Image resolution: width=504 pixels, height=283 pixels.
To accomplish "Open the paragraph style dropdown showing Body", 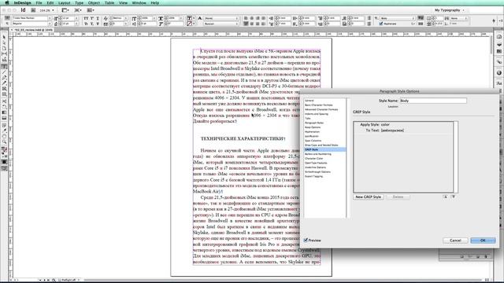I will click(x=397, y=18).
